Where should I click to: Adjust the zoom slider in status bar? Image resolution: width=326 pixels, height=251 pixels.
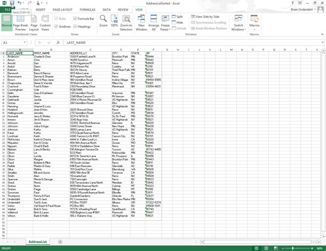(x=293, y=248)
